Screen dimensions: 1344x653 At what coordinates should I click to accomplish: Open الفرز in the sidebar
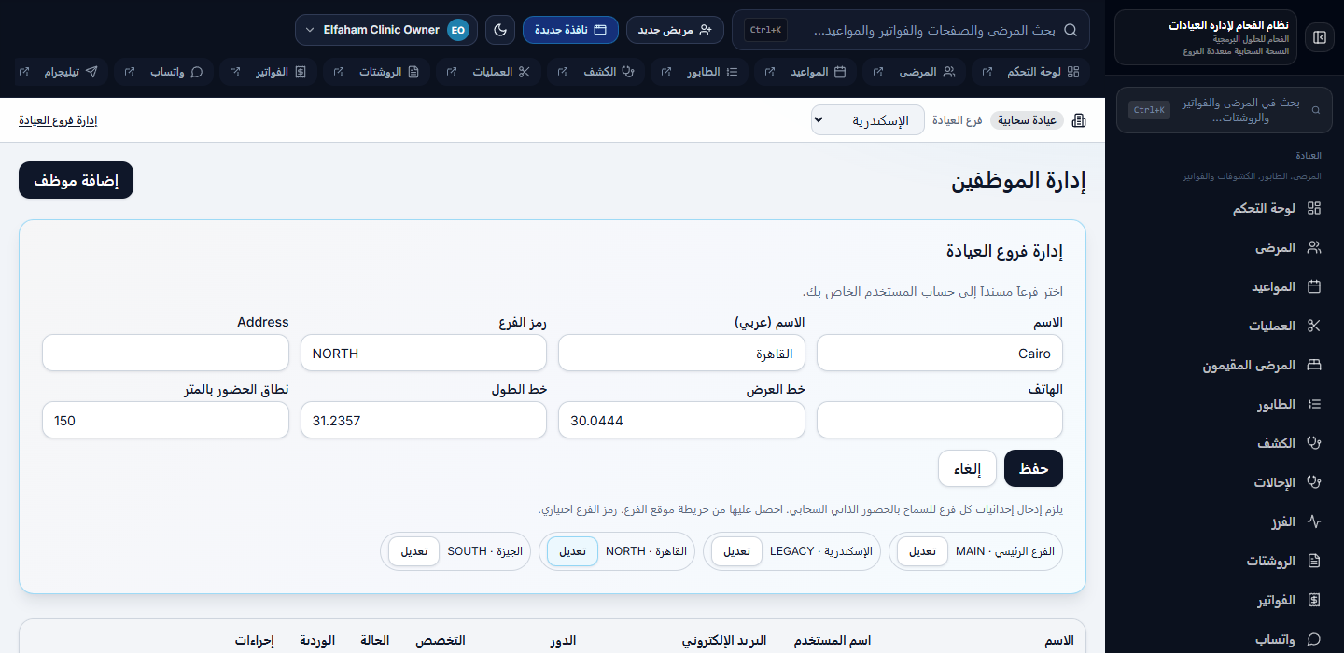point(1225,521)
